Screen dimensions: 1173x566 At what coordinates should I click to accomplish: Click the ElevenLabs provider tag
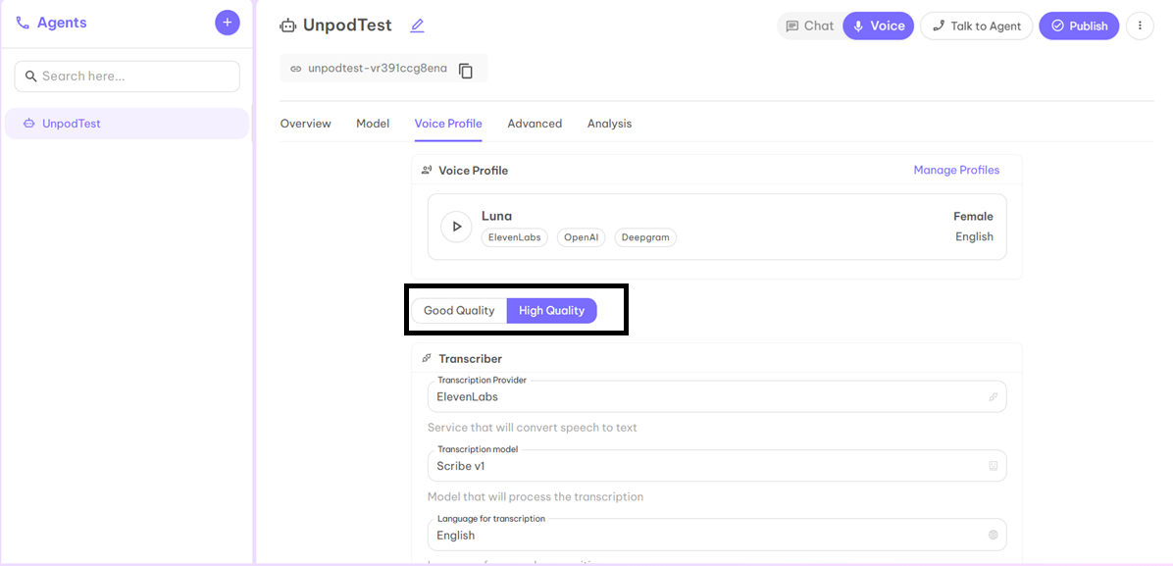[x=515, y=238]
